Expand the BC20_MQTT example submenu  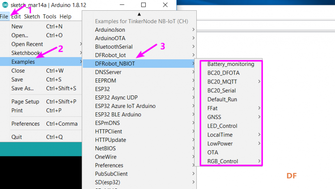click(x=231, y=82)
